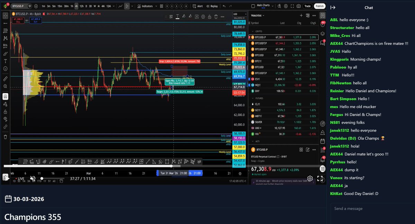This screenshot has width=415, height=224.
Task: Open chart settings hexagon icon in top bar
Action: [x=286, y=6]
